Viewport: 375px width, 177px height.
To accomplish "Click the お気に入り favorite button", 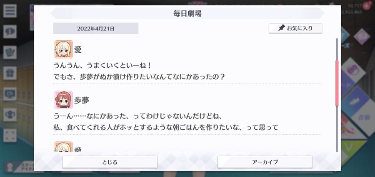I will click(x=295, y=28).
